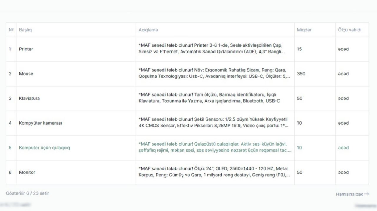This screenshot has width=377, height=211.
Task: Select the Printer row title
Action: click(x=26, y=49)
